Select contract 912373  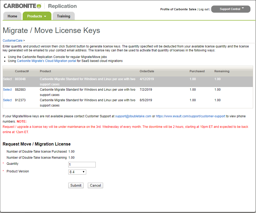[x=7, y=100]
